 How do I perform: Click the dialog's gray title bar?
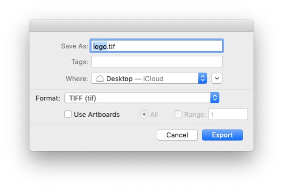141,26
